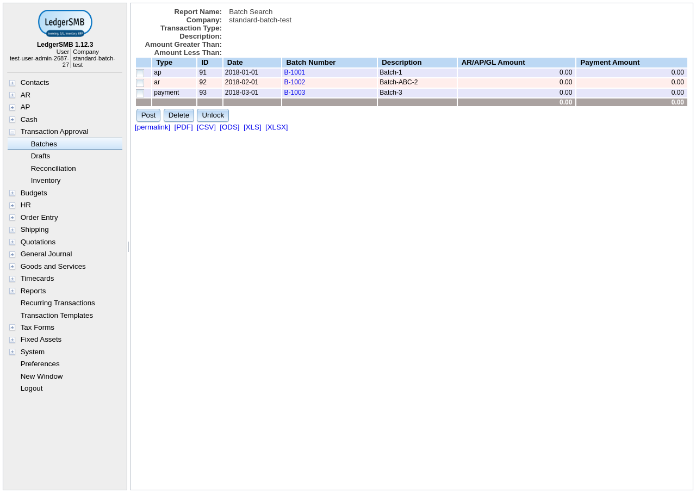696x493 pixels.
Task: Click the LedgerSMB logo
Action: click(65, 23)
